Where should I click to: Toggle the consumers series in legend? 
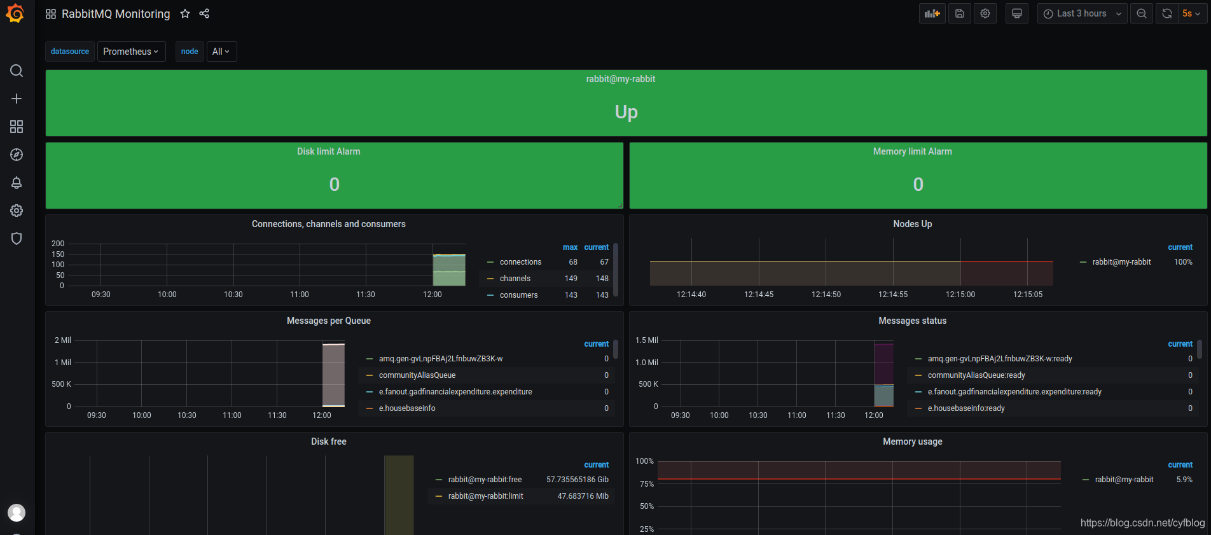[518, 295]
